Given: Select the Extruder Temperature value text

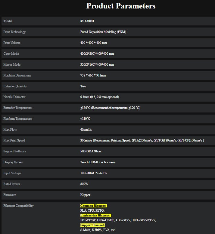Looking at the screenshot, I should (x=110, y=108).
